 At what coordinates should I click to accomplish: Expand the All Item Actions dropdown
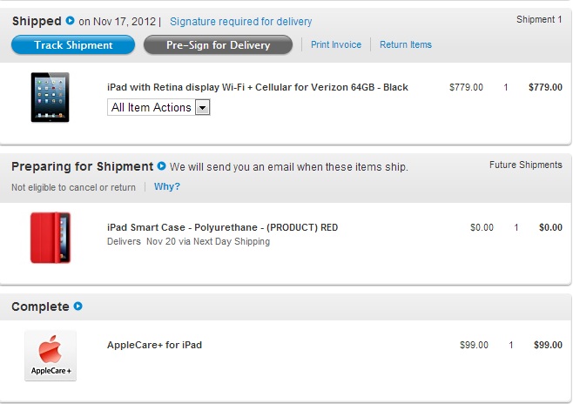pyautogui.click(x=159, y=107)
